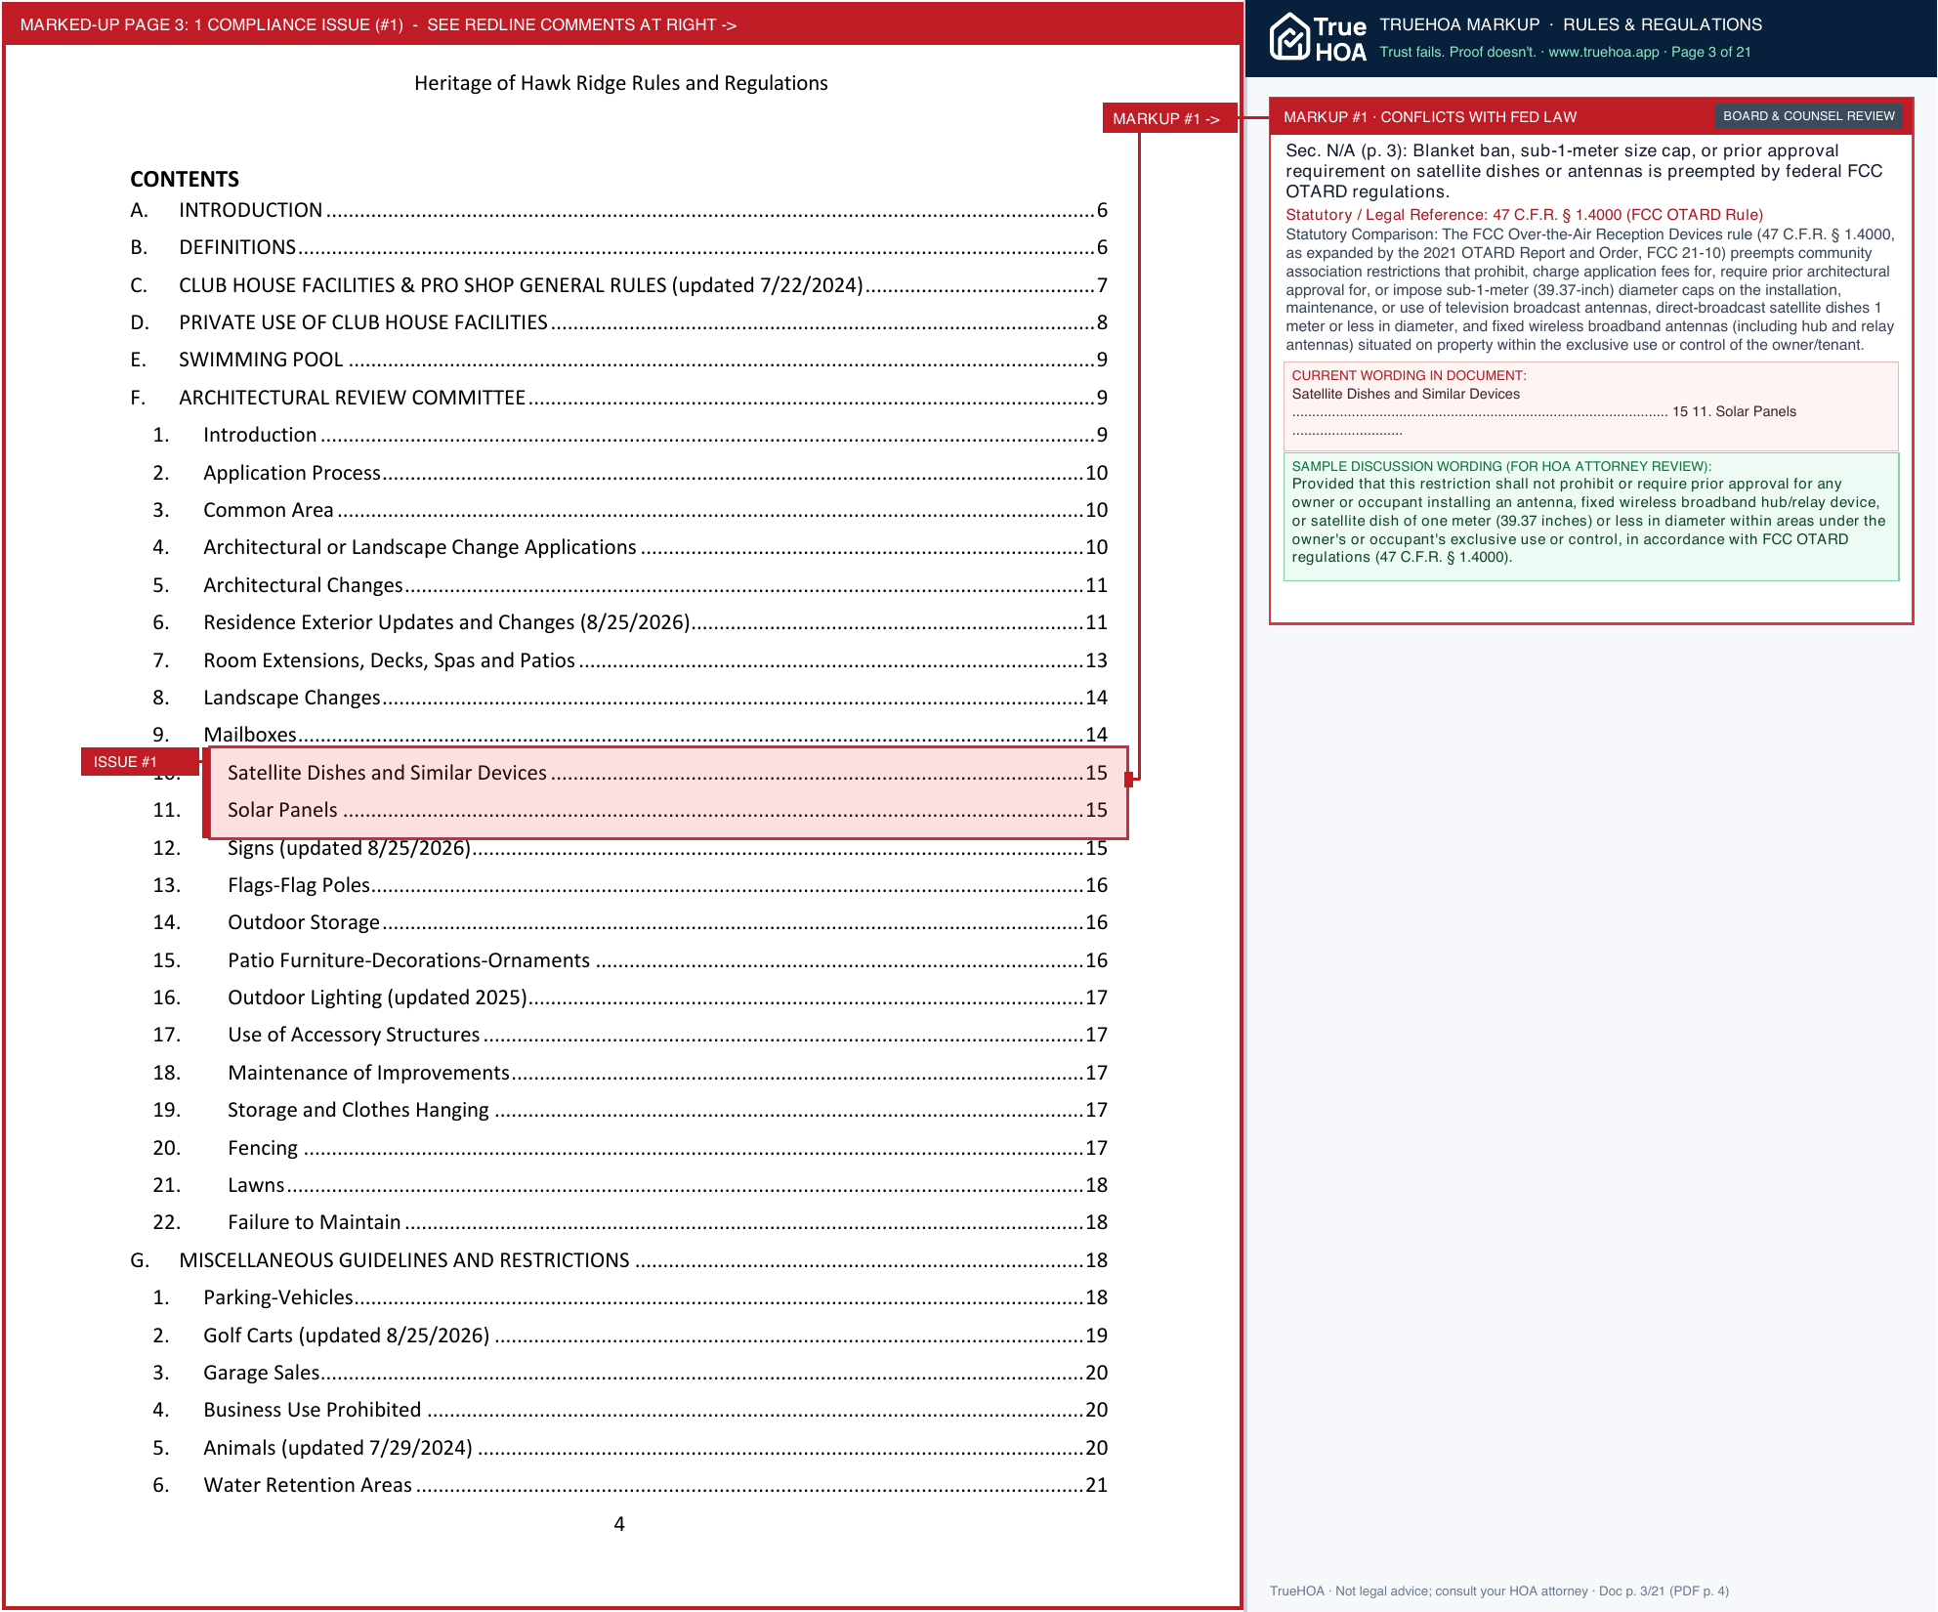Viewport: 1938px width, 1612px height.
Task: Select Use of Accessory Structures entry
Action: pos(630,1035)
